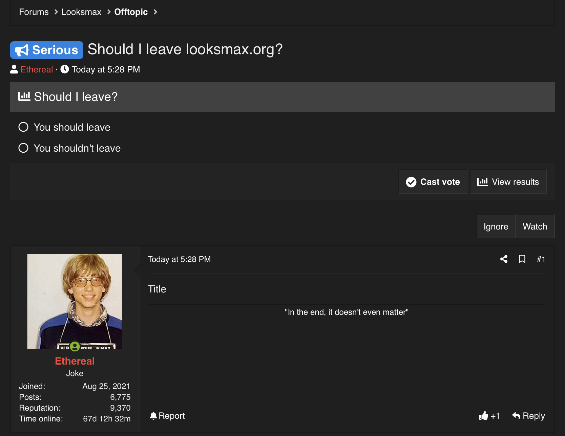Click the "Title" text in the post body

(x=157, y=289)
